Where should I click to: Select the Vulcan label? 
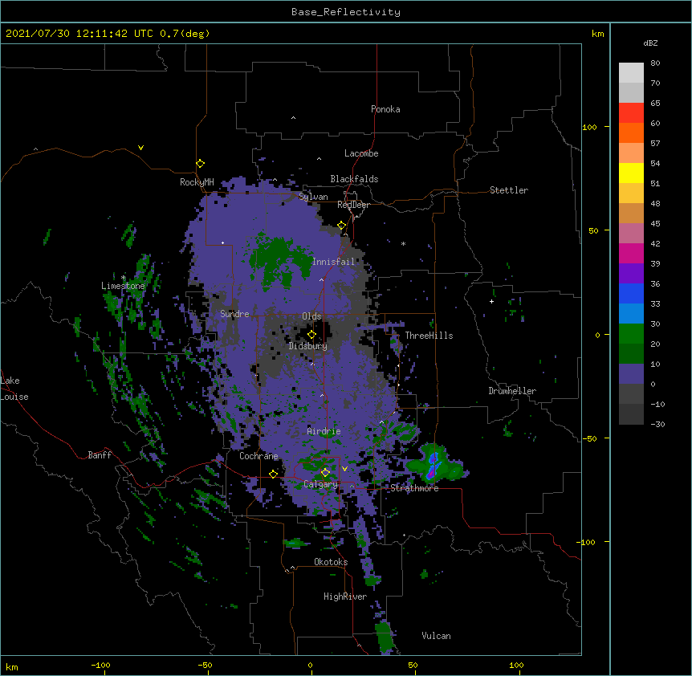click(x=436, y=636)
